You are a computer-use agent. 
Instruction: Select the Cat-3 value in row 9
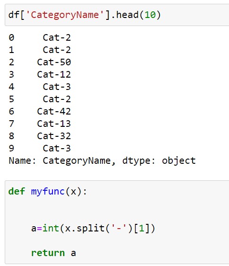[x=57, y=148]
